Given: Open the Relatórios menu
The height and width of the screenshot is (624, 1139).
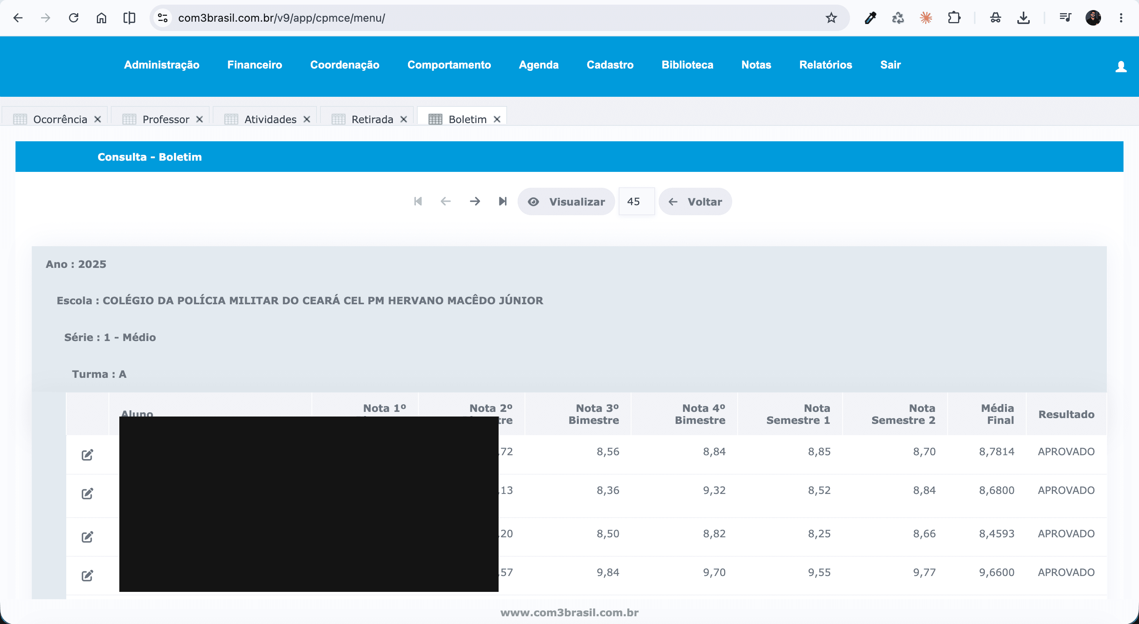Looking at the screenshot, I should [826, 65].
